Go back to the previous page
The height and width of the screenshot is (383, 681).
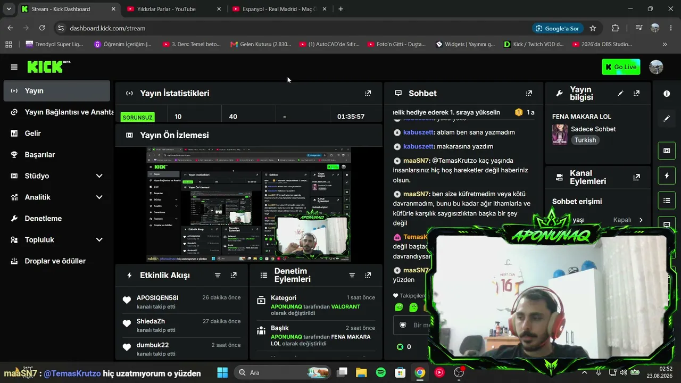[10, 28]
